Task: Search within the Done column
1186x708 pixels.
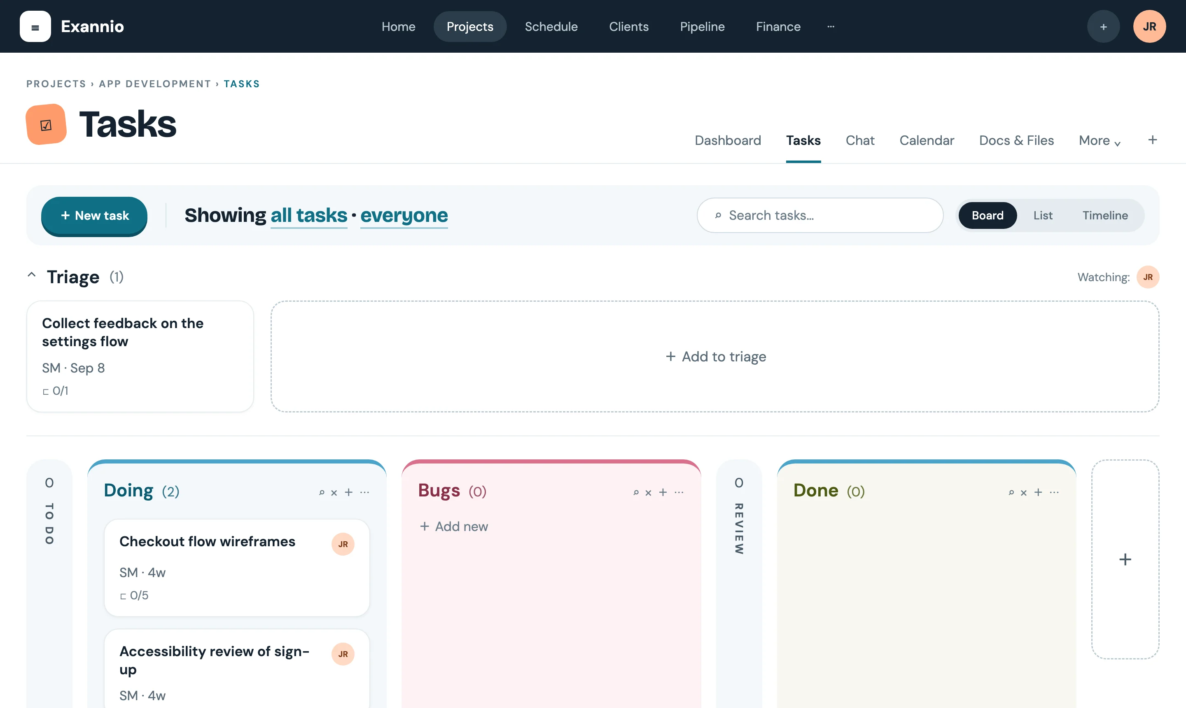Action: pyautogui.click(x=1011, y=492)
